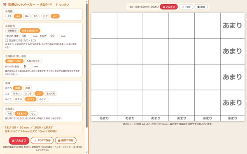Click the ①用紙 section heading
247x154 pixels.
[9, 11]
